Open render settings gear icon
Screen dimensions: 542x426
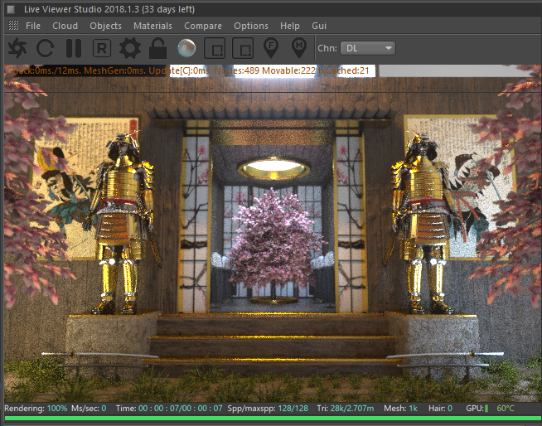coord(130,48)
